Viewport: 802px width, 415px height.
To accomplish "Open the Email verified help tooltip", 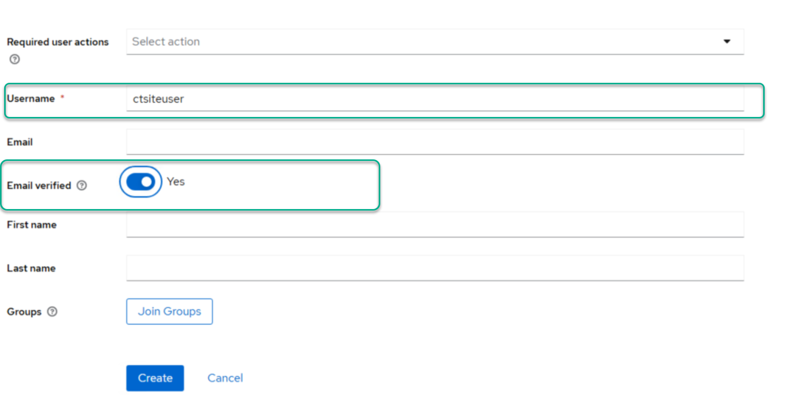I will tap(82, 185).
